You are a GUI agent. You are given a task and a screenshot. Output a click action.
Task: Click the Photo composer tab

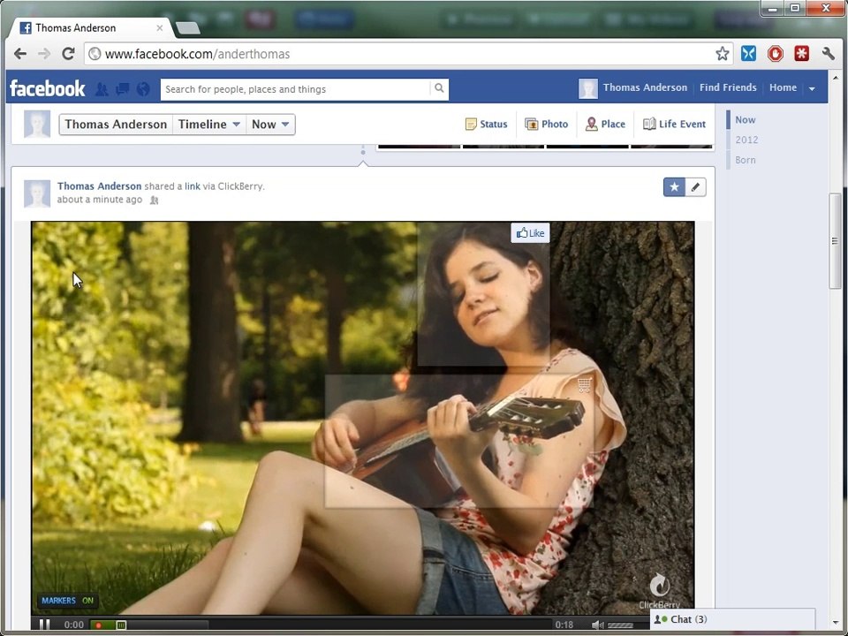pyautogui.click(x=546, y=124)
